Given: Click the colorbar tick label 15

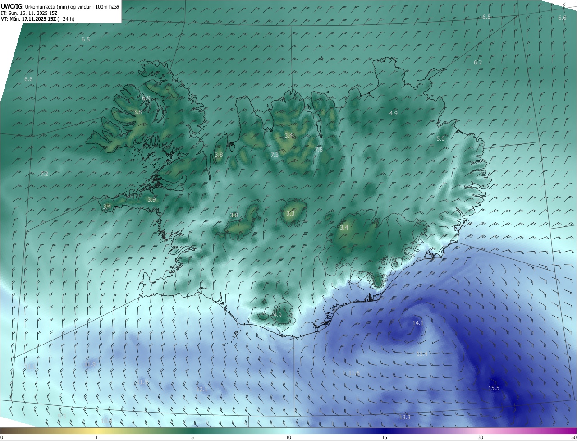Looking at the screenshot, I should (x=385, y=438).
